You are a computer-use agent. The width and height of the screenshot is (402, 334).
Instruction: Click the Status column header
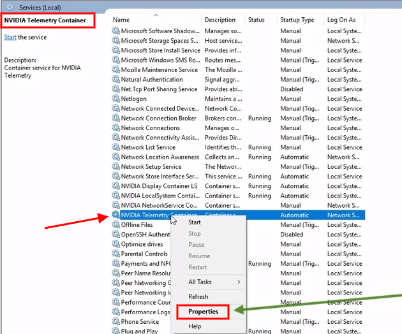click(257, 20)
